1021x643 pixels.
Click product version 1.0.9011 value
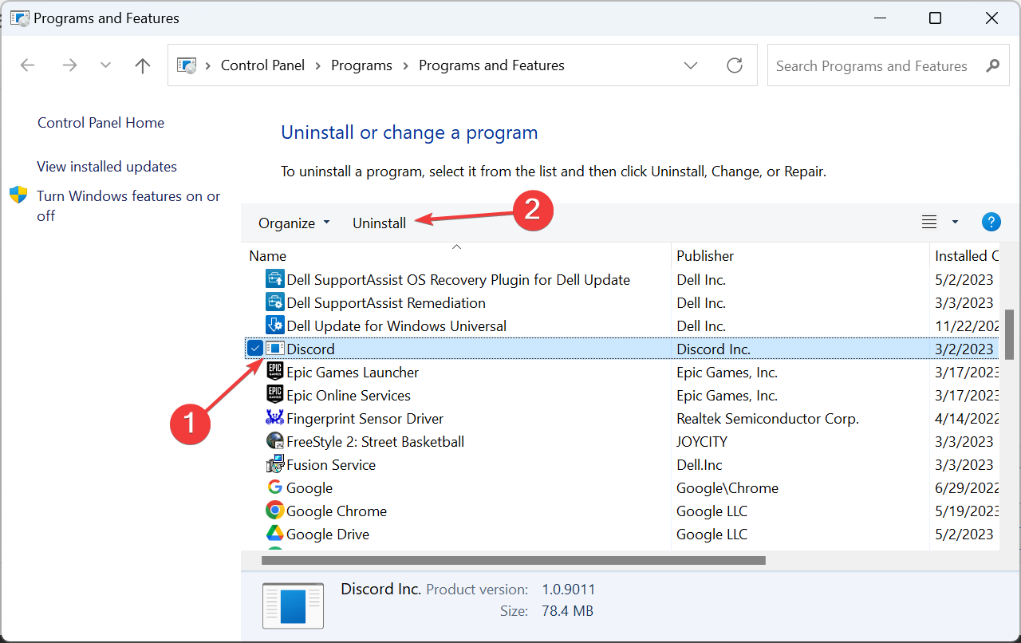tap(569, 590)
